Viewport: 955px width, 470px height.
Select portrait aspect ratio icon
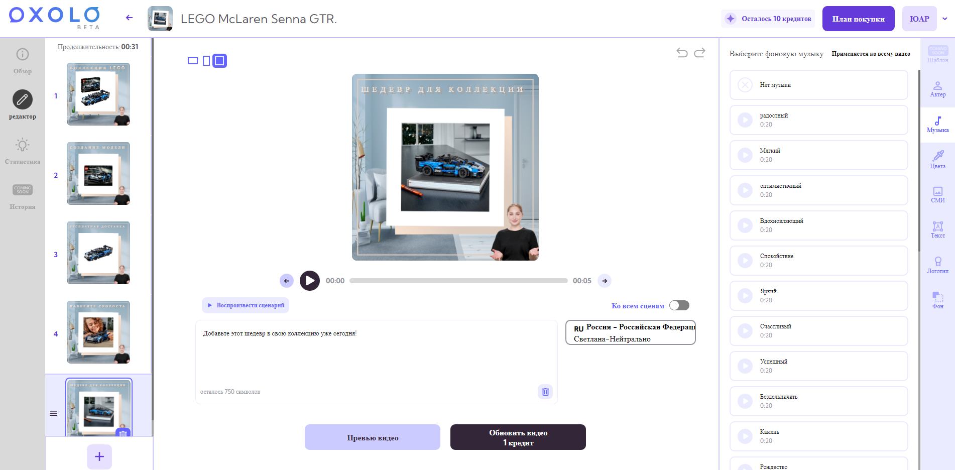coord(206,61)
